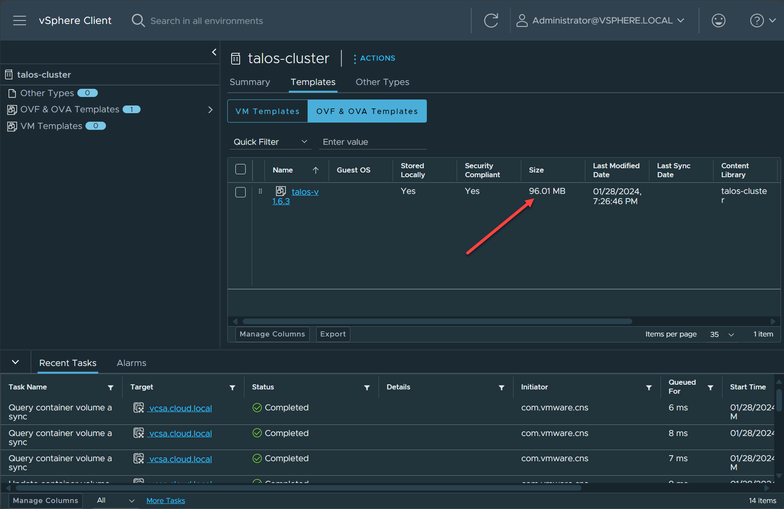Check the talos-v1.6.3 row checkbox
The width and height of the screenshot is (784, 509).
coord(241,192)
